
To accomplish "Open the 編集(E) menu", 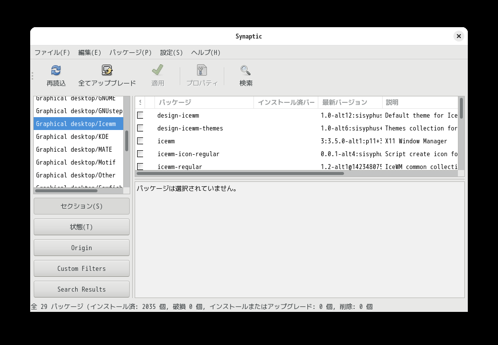I will pyautogui.click(x=90, y=52).
